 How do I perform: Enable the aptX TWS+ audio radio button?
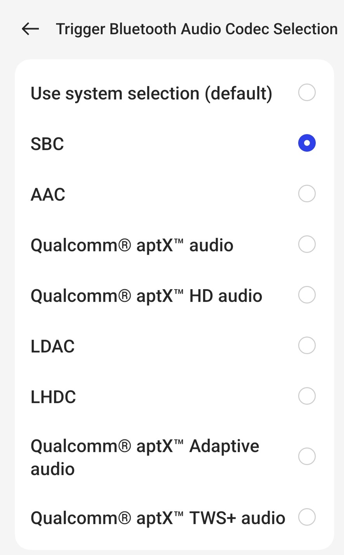[x=307, y=517]
